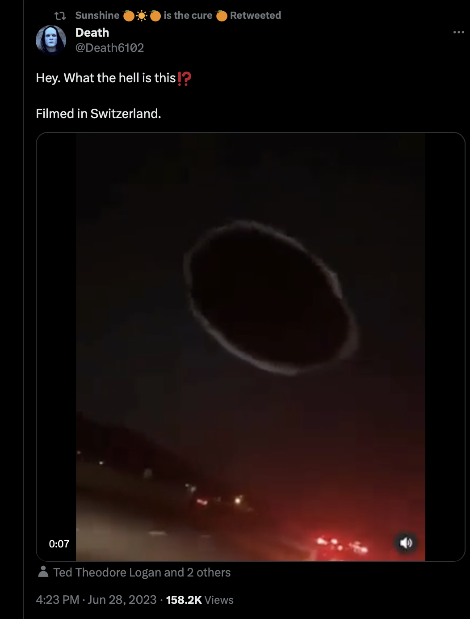The width and height of the screenshot is (470, 619).
Task: Open "Ted Theodore Logan and 2 others" tags
Action: pos(142,572)
